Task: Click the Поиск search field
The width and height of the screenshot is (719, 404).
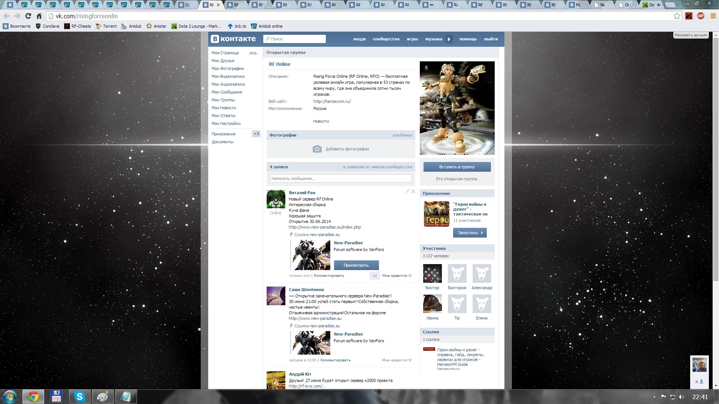Action: click(x=294, y=39)
